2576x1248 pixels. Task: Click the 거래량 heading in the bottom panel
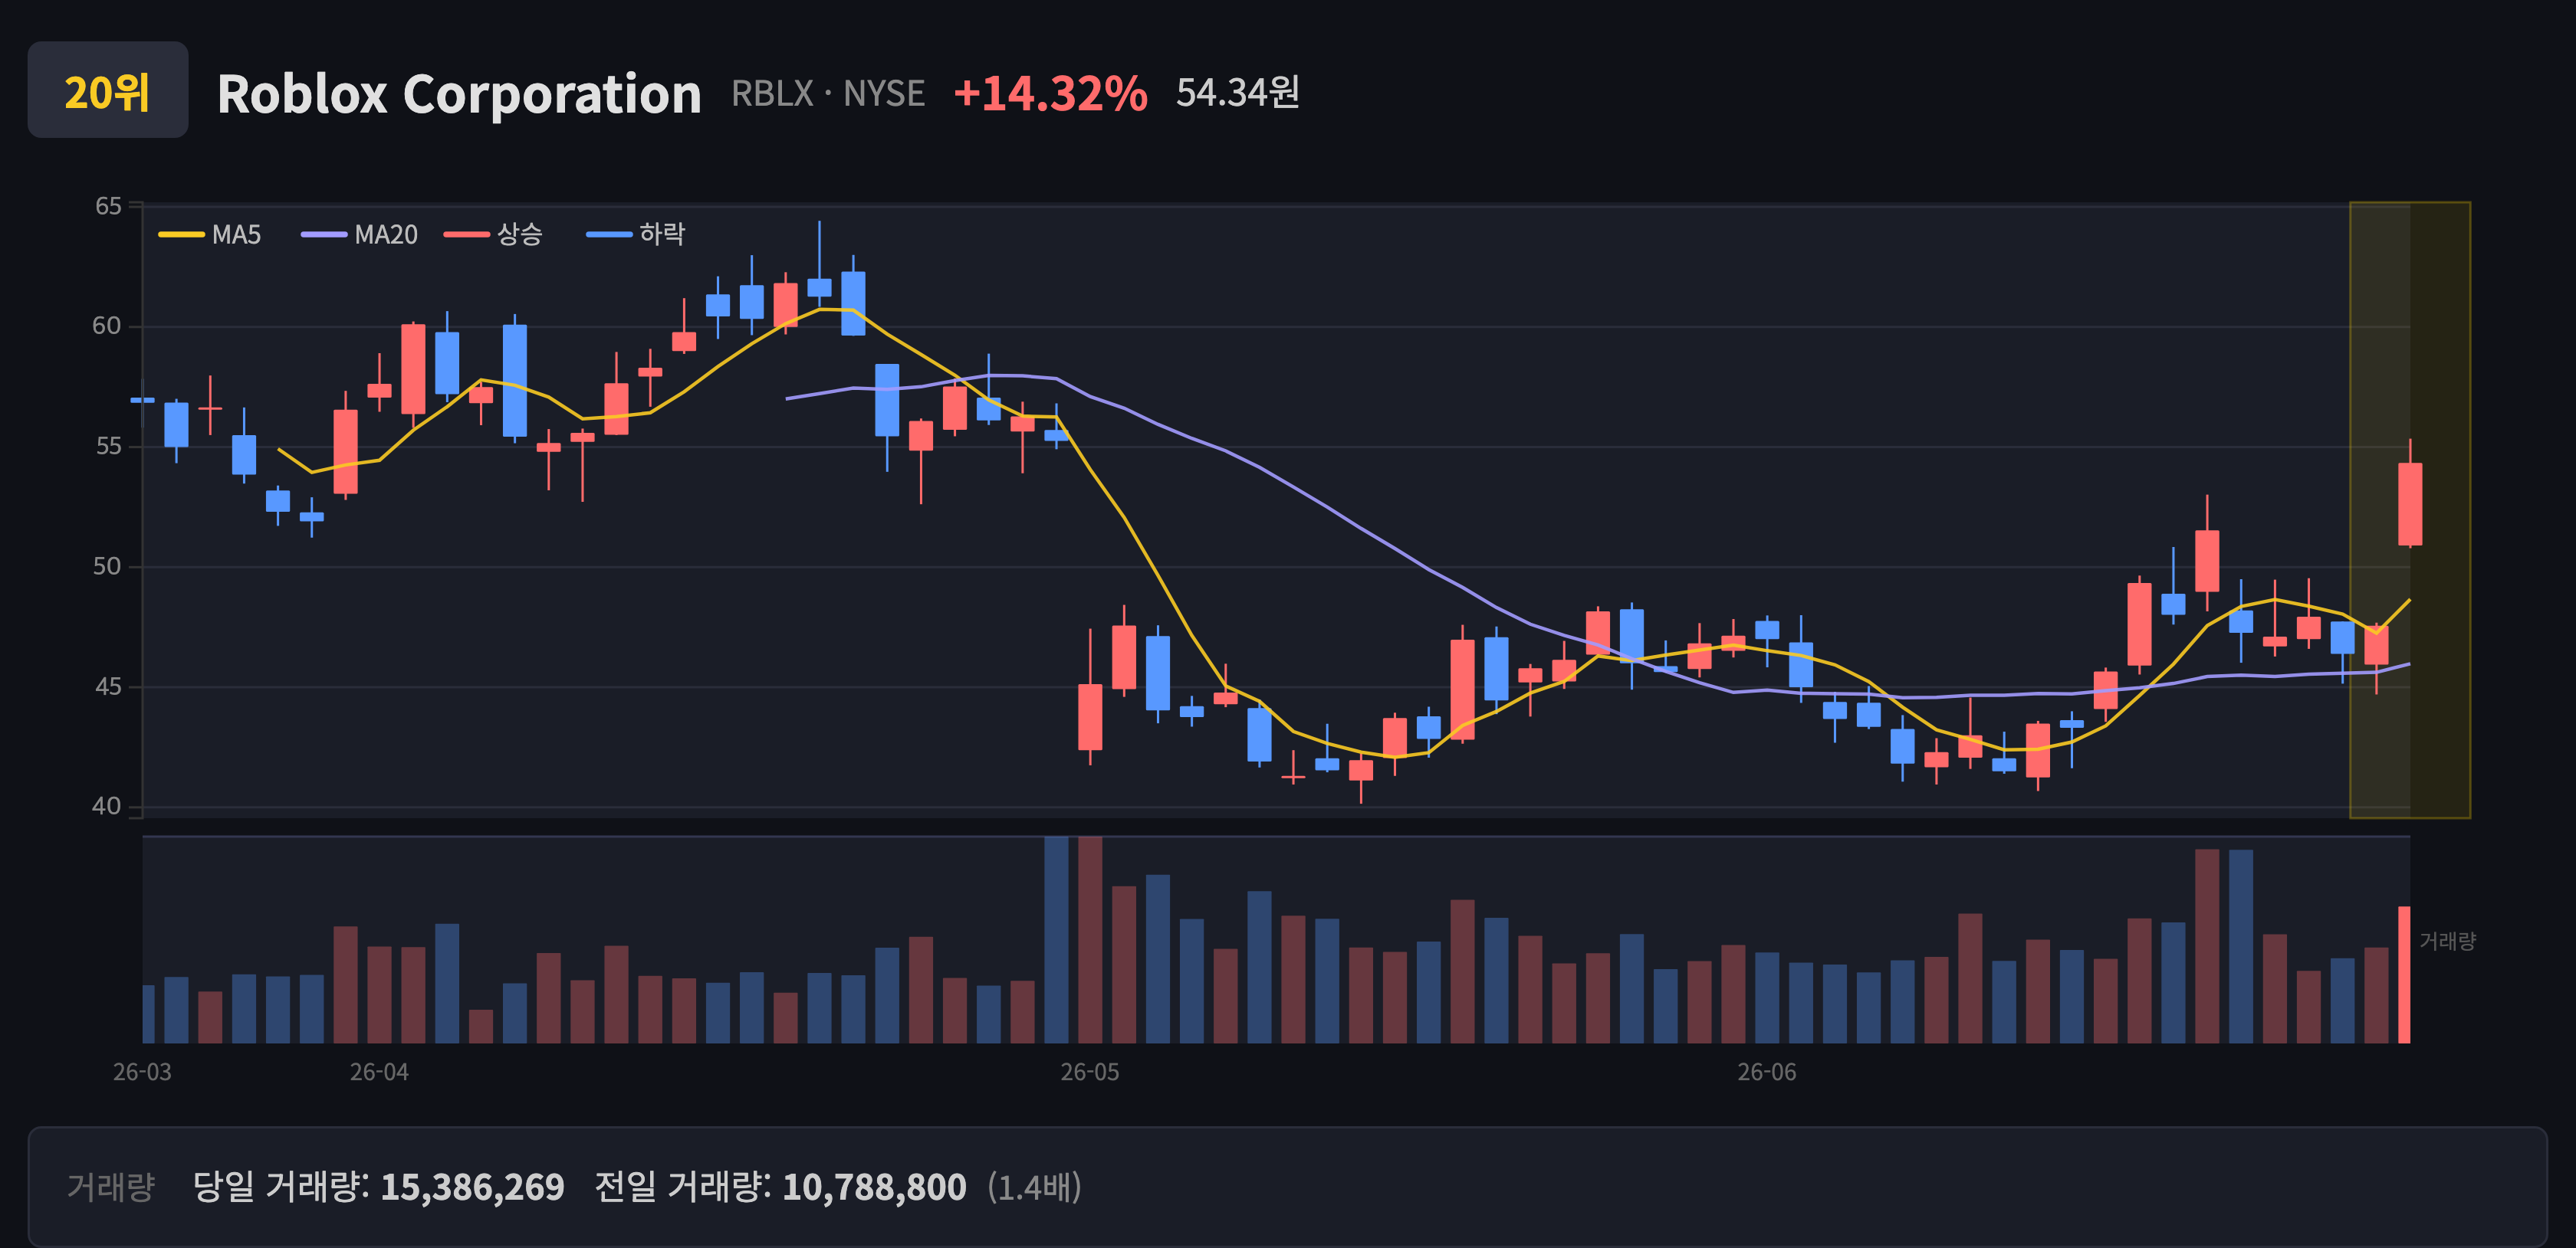111,1187
